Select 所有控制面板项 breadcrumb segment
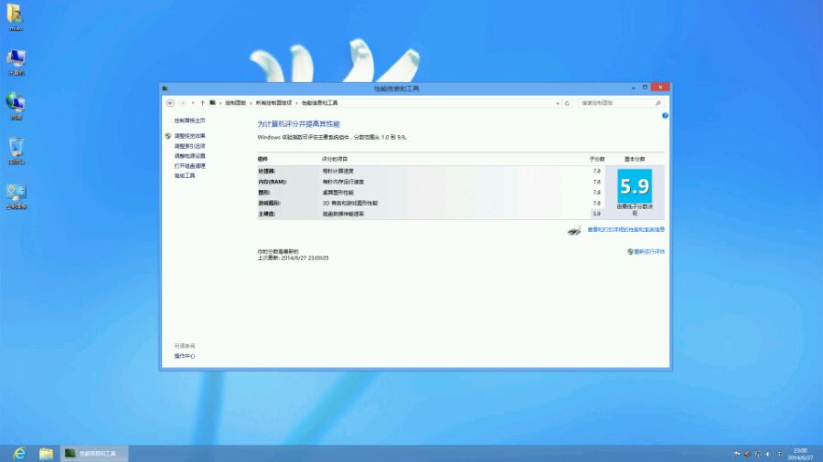 pos(273,103)
